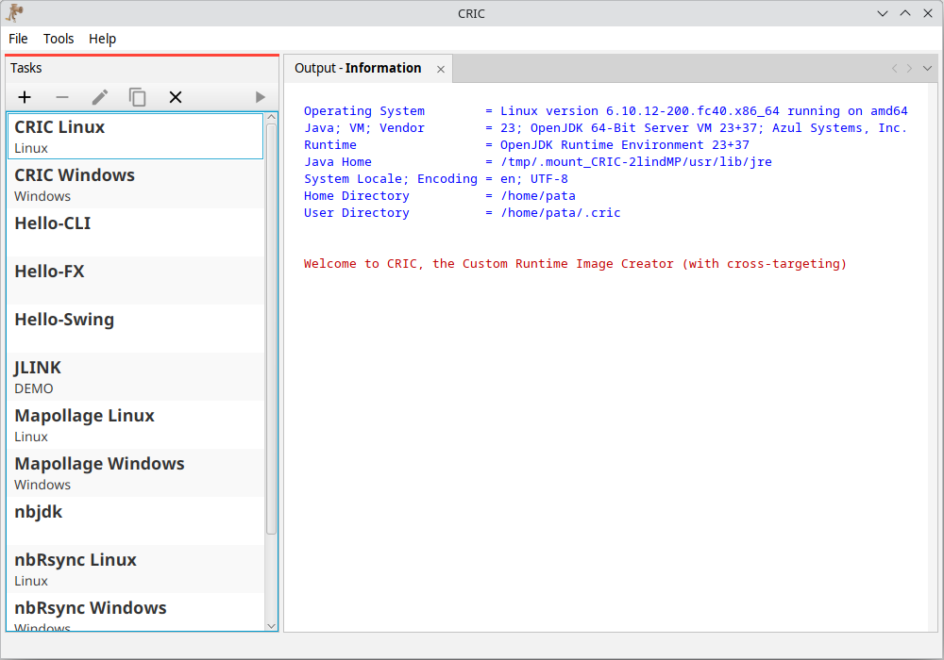Remove the selected task using the minus icon
944x660 pixels.
click(x=61, y=97)
